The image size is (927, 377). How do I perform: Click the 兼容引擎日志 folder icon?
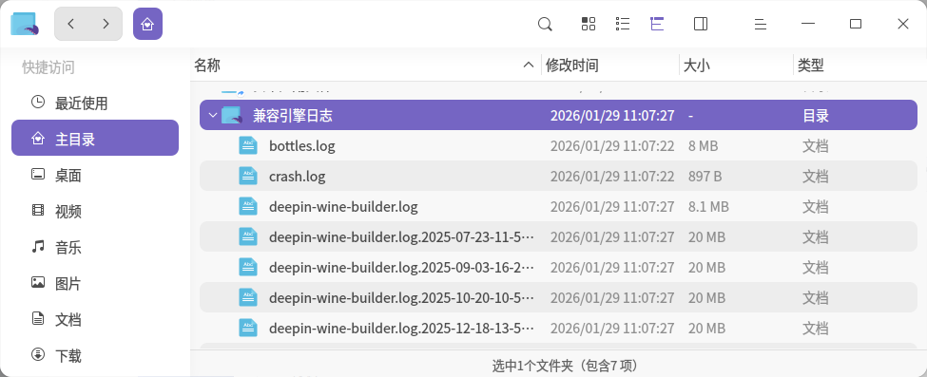(232, 115)
